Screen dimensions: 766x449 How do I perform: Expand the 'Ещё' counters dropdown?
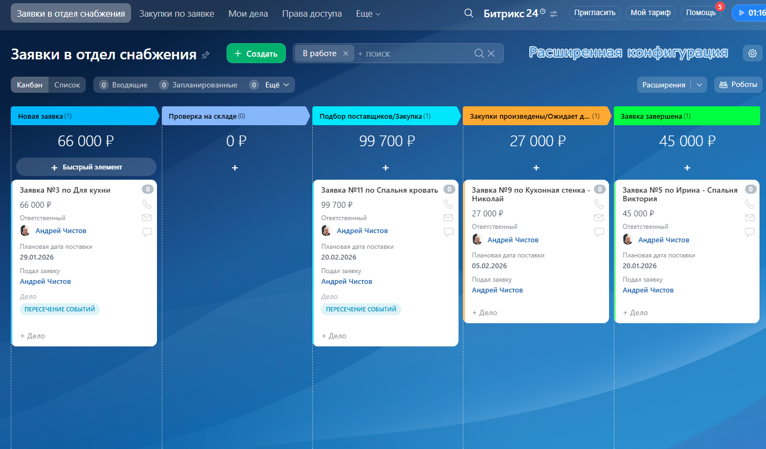[x=278, y=85]
